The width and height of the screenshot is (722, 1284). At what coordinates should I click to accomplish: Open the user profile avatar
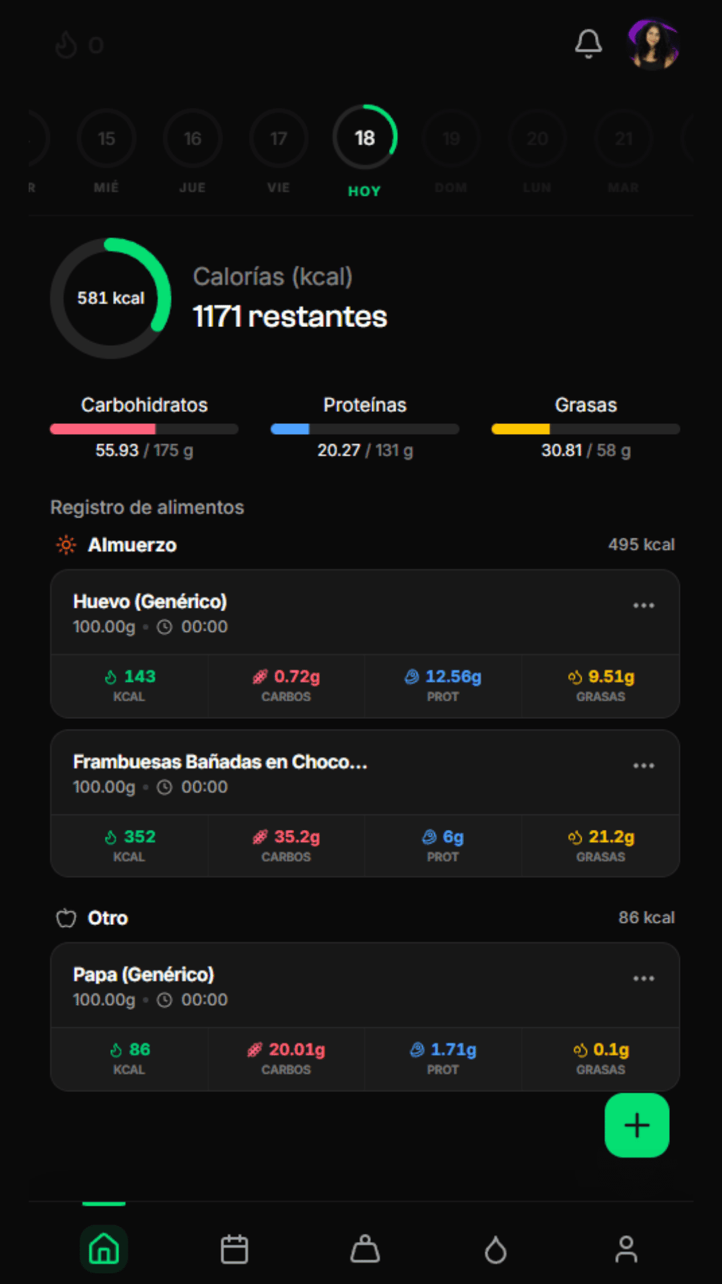tap(654, 44)
